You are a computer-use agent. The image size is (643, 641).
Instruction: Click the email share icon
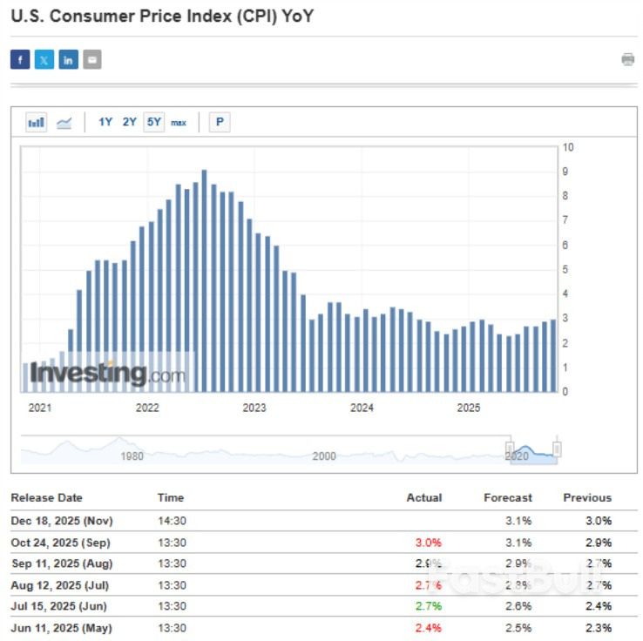click(92, 59)
